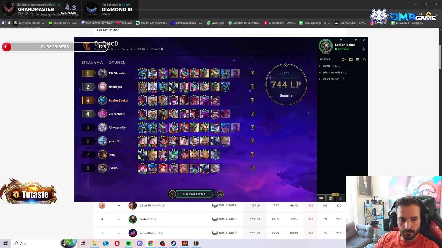Open the notifications bell icon
This screenshot has height=248, width=442.
click(x=363, y=49)
